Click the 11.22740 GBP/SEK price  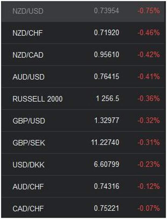pyautogui.click(x=105, y=142)
